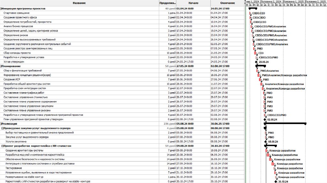Select Составление плана управления рисками task

coord(27,111)
